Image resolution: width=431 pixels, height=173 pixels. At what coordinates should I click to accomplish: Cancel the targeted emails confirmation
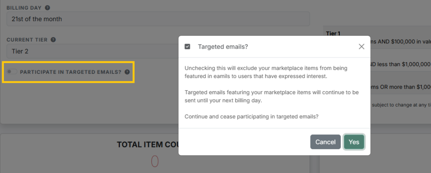tap(325, 142)
